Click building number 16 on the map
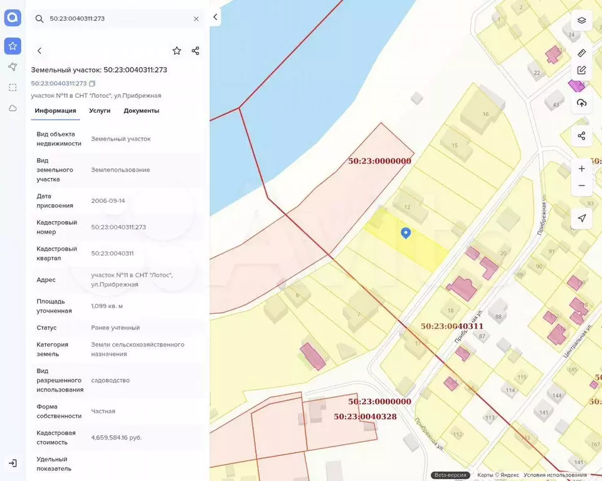 click(485, 114)
